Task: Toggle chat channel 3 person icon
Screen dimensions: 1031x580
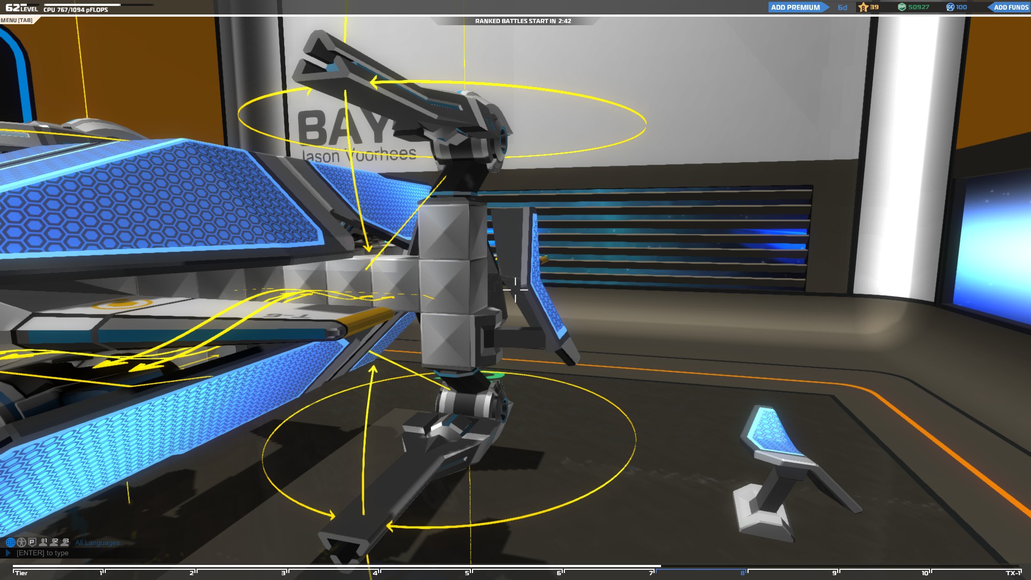Action: pos(65,542)
